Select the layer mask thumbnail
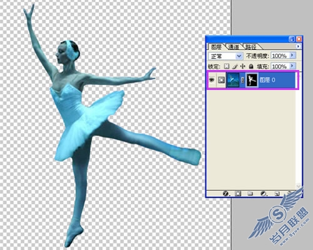Screen dimensions: 313x250 [252, 80]
